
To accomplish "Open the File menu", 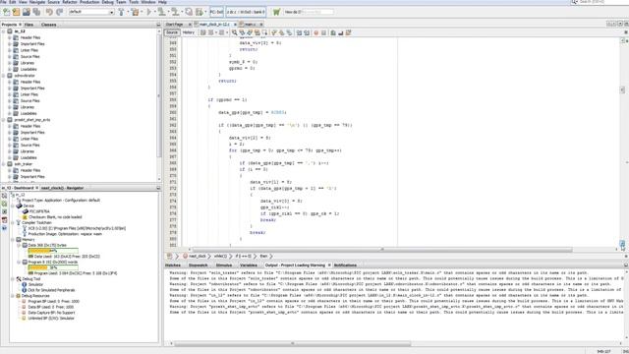I will pyautogui.click(x=3, y=2).
